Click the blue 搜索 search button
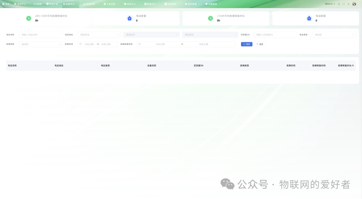362x199 pixels. (247, 44)
